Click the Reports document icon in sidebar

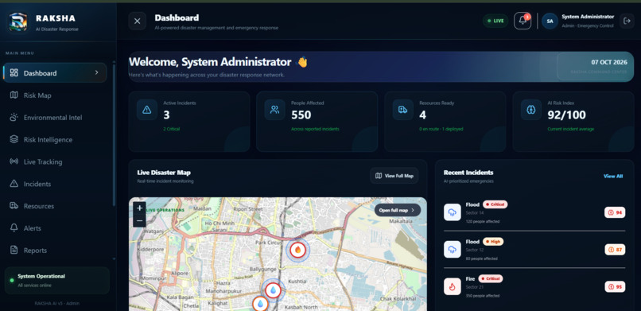click(14, 250)
